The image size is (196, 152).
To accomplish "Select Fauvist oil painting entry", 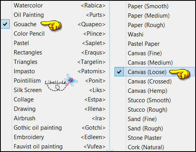I will (x=60, y=147).
